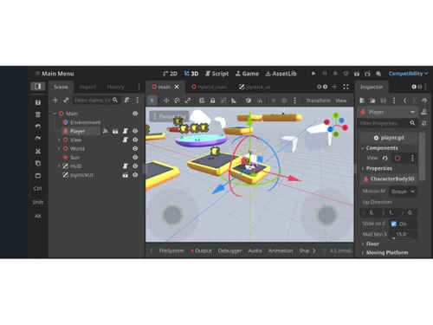Expand the Properties section in Inspector
Screen dimensions: 433x325
coord(363,168)
